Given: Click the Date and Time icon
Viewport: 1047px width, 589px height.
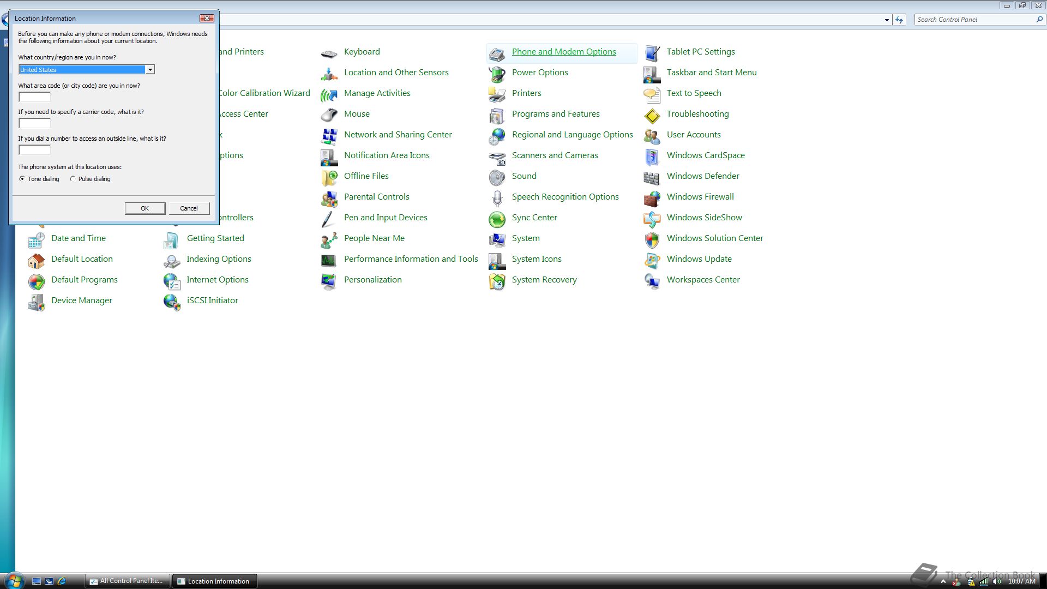Looking at the screenshot, I should (37, 240).
